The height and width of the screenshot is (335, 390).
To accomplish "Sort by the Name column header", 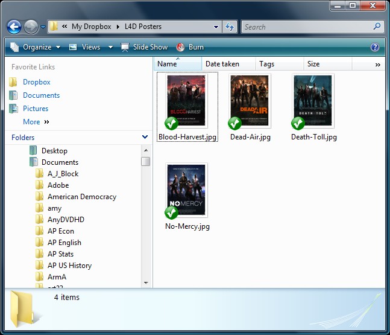I will pos(178,64).
